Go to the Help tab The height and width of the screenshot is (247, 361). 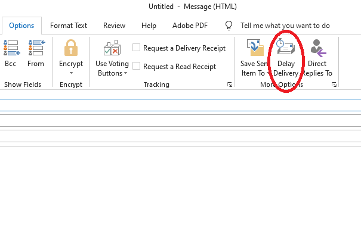pyautogui.click(x=149, y=26)
